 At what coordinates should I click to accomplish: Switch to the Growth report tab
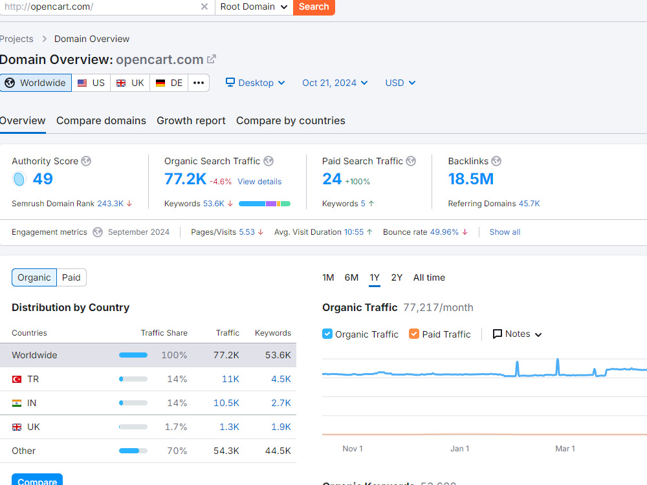[x=191, y=120]
